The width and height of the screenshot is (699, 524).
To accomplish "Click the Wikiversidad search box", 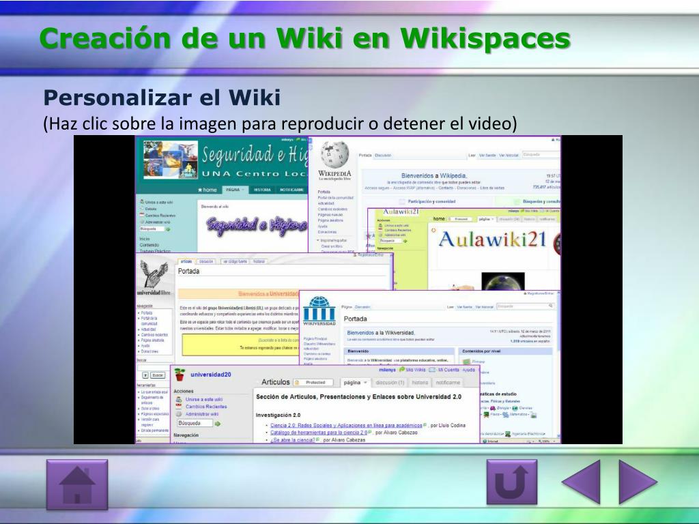I will click(525, 306).
